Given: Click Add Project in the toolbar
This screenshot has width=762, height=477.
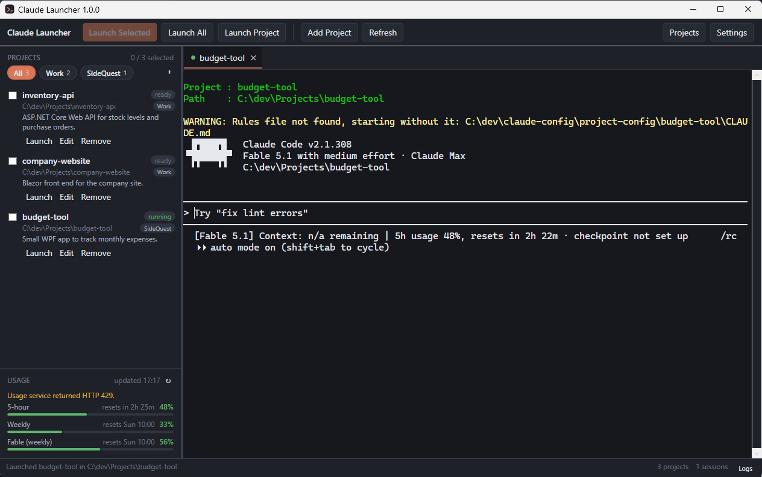Looking at the screenshot, I should (329, 33).
